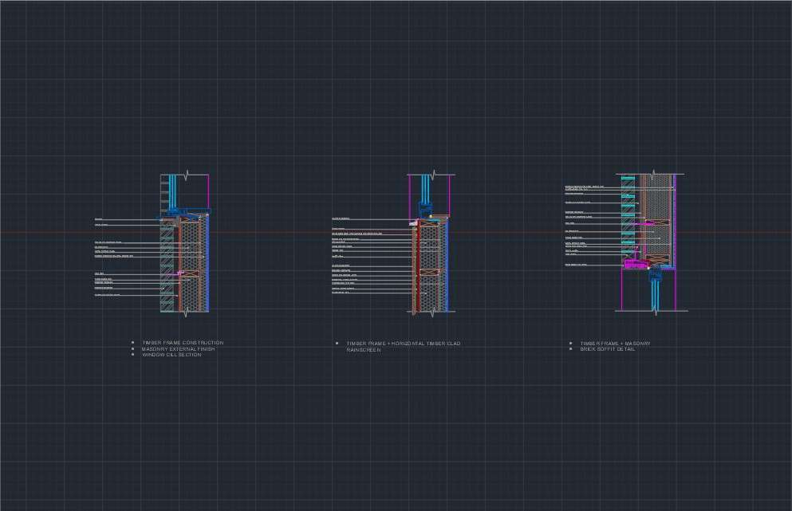
Task: Click the 'TIMBER FRAME + HORIZONTAL TIMBER CLAD' text
Action: pos(403,344)
